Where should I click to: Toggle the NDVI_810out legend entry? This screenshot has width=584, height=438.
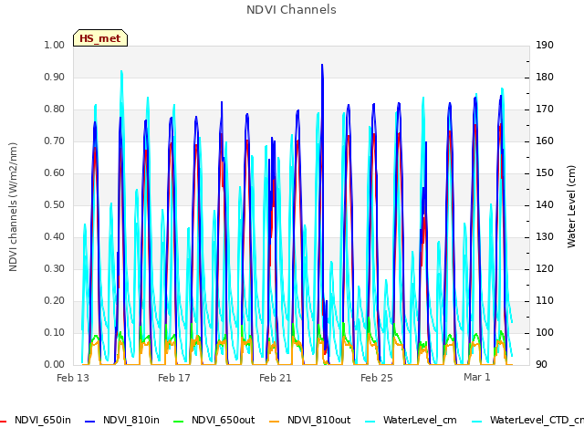click(x=310, y=420)
